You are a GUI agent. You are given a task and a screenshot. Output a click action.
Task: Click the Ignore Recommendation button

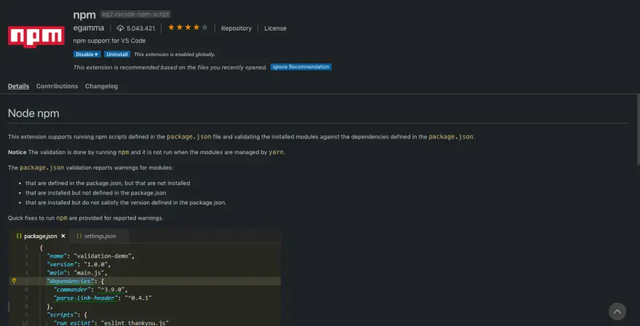click(301, 67)
